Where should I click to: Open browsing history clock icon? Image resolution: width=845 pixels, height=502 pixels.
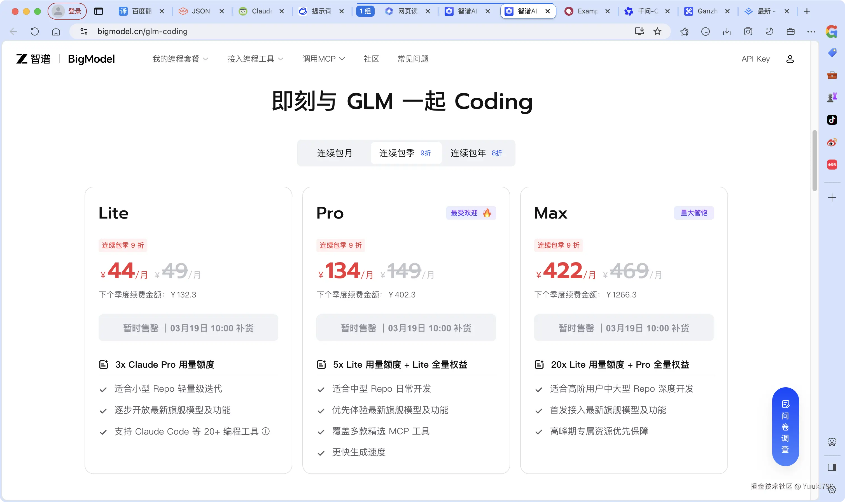click(706, 31)
